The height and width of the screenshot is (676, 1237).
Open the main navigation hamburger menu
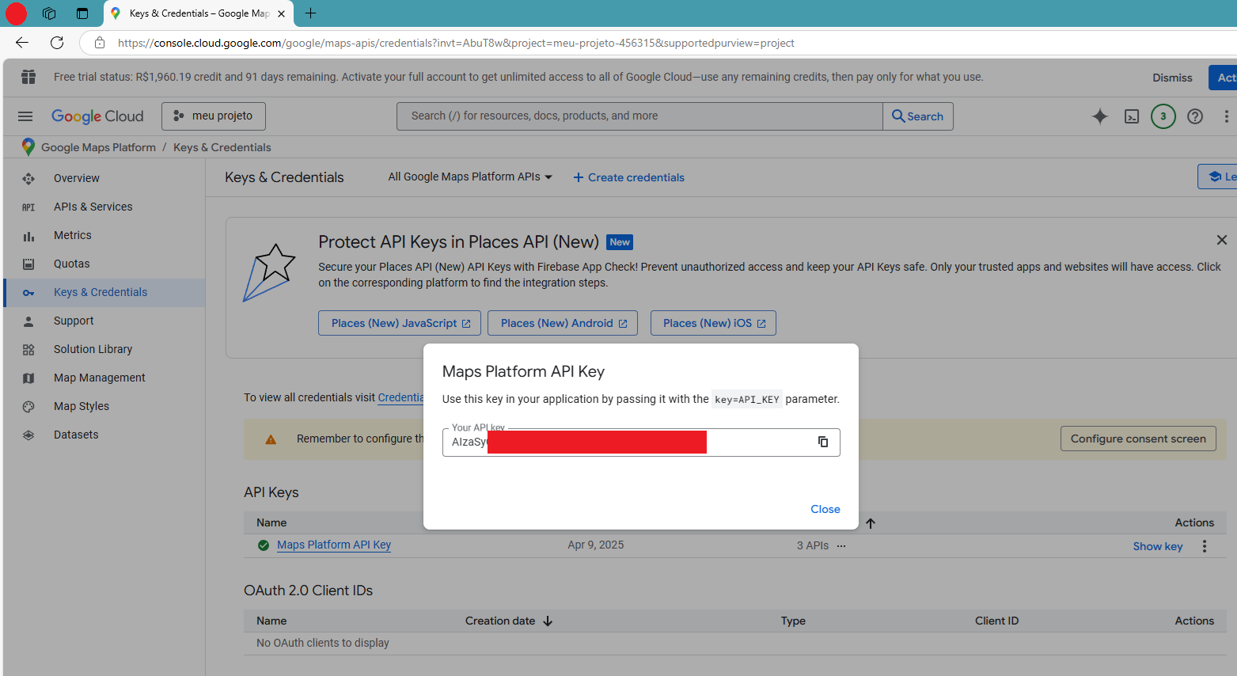coord(25,116)
